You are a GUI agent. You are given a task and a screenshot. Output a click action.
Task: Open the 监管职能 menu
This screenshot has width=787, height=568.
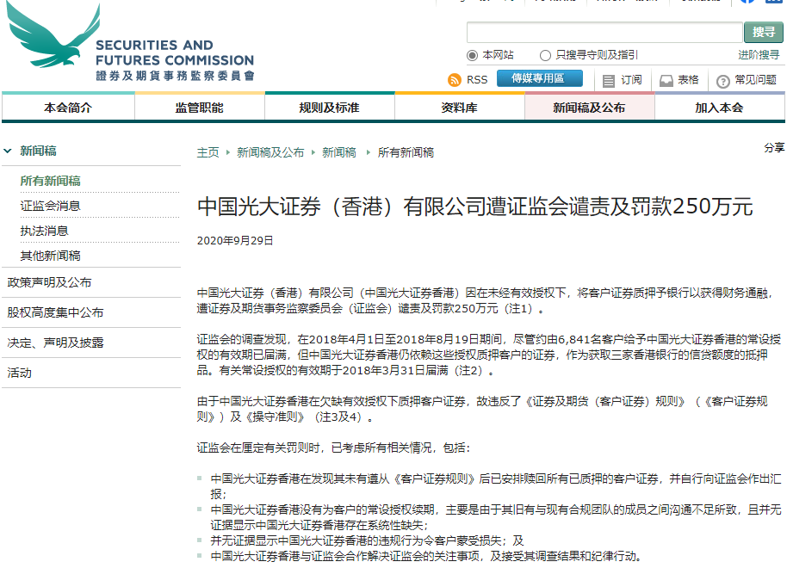(199, 108)
